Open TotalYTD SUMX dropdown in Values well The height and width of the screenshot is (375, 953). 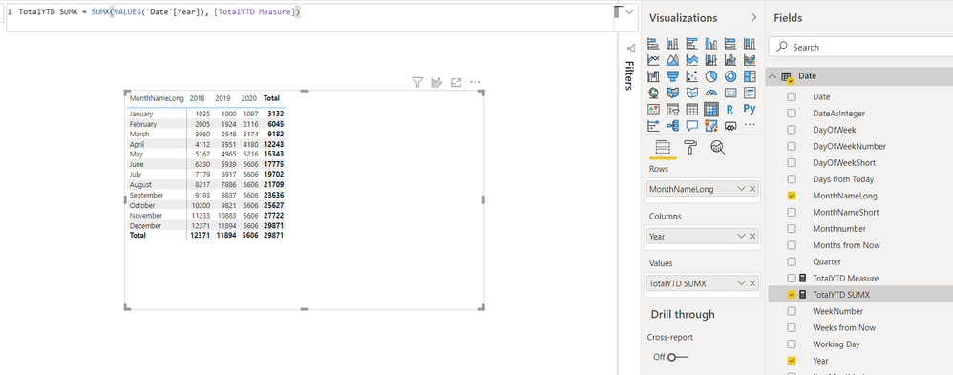coord(741,283)
